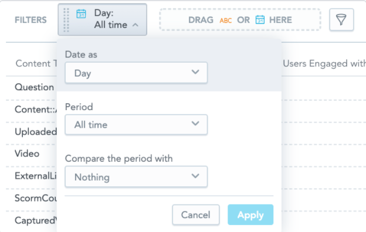Screen dimensions: 366x232
Task: Click the funnel filter icon button
Action: (341, 19)
